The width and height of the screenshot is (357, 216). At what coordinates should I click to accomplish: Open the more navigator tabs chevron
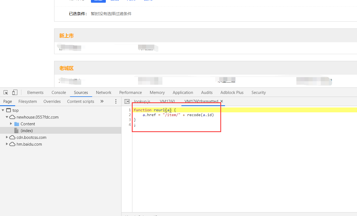pyautogui.click(x=102, y=101)
